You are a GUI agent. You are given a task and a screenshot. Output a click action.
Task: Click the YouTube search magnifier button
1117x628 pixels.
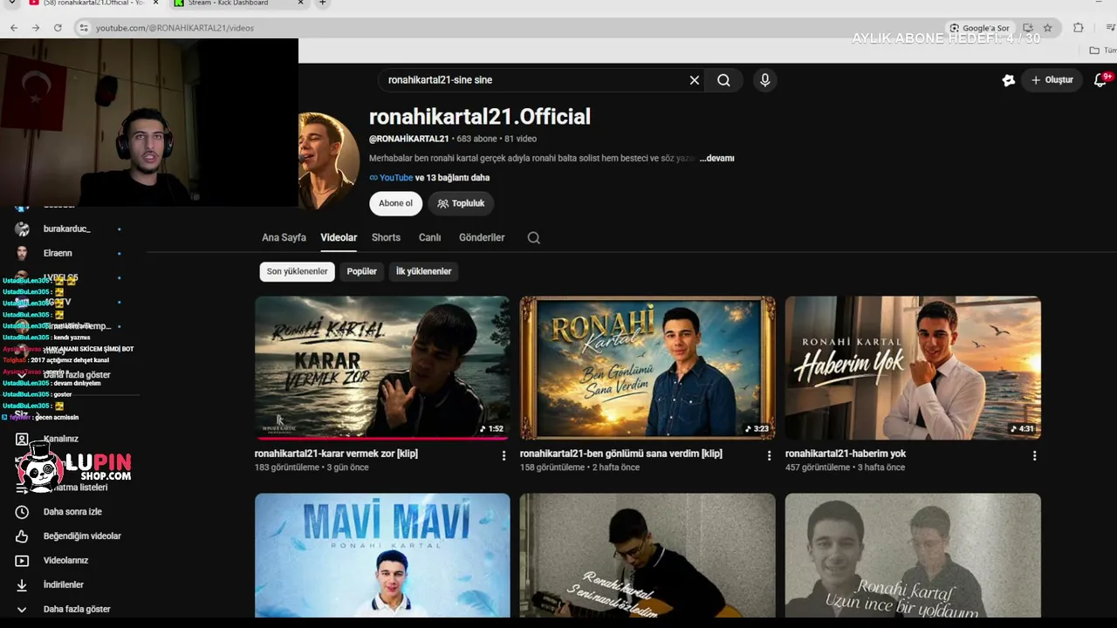723,80
